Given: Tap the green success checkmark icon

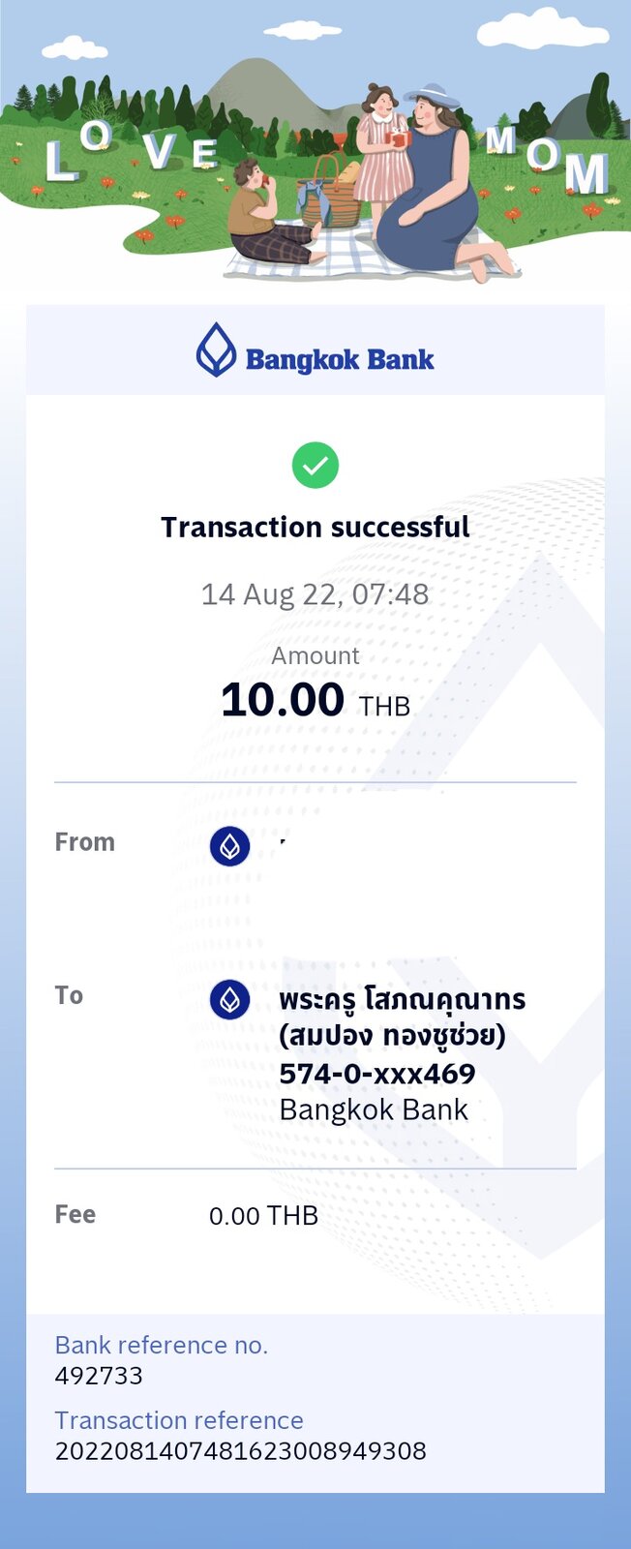Looking at the screenshot, I should coord(315,466).
